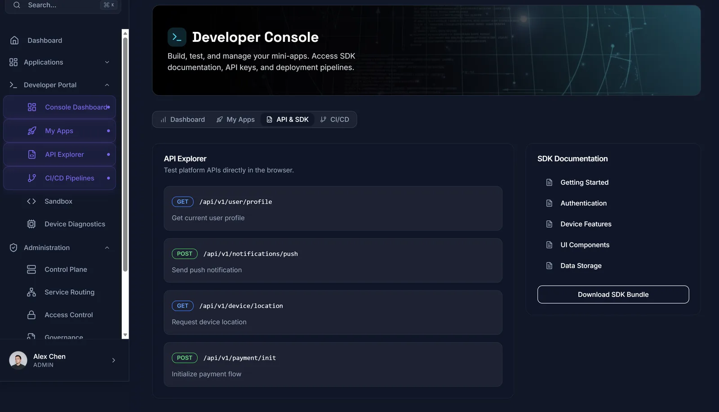Open the Dashboard home icon in sidebar
Viewport: 719px width, 412px height.
[14, 40]
